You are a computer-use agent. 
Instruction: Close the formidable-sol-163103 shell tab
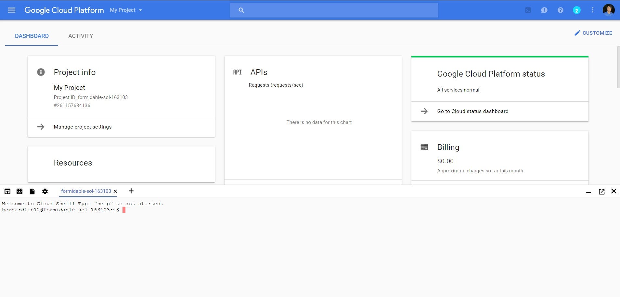click(x=115, y=191)
